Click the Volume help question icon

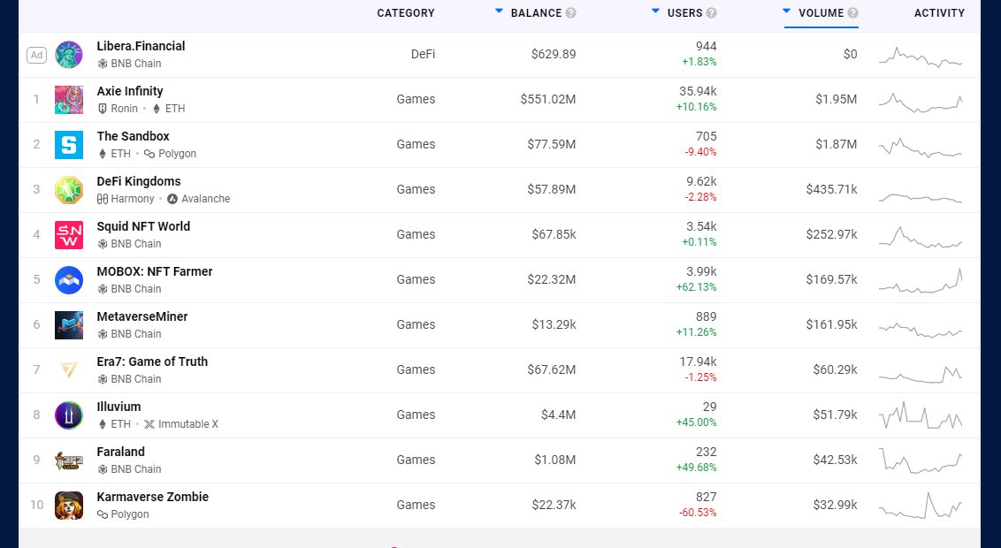click(x=852, y=12)
